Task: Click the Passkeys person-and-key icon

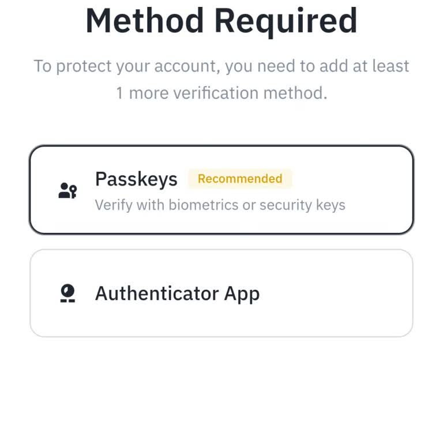Action: 67,190
